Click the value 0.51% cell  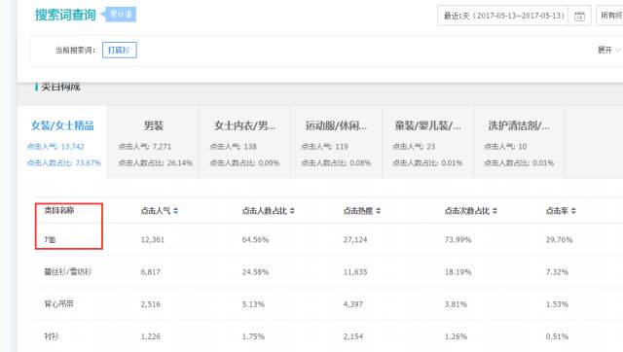[557, 336]
